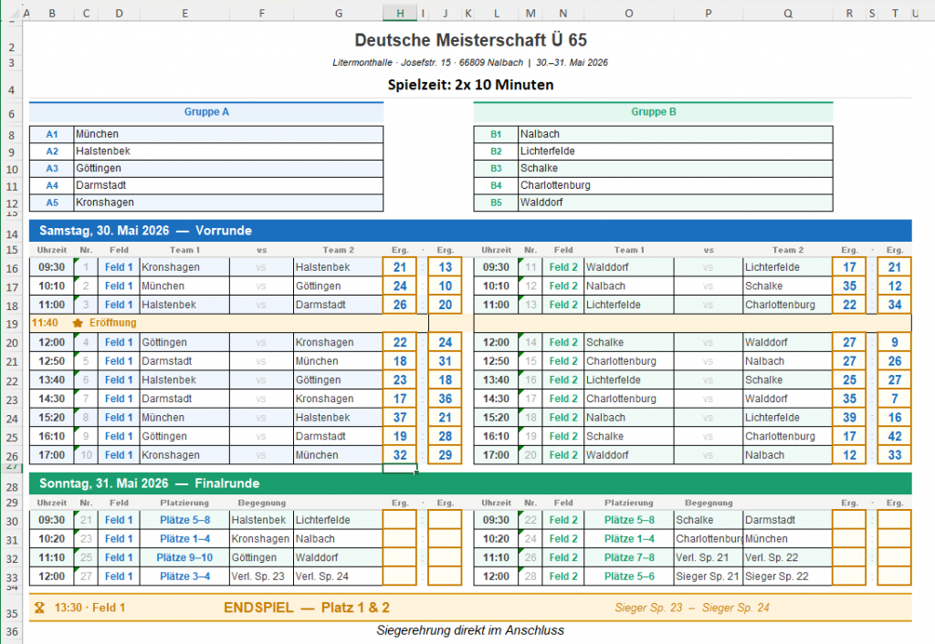Select the star icon beside Eröffnung
This screenshot has height=644, width=935.
click(x=78, y=323)
